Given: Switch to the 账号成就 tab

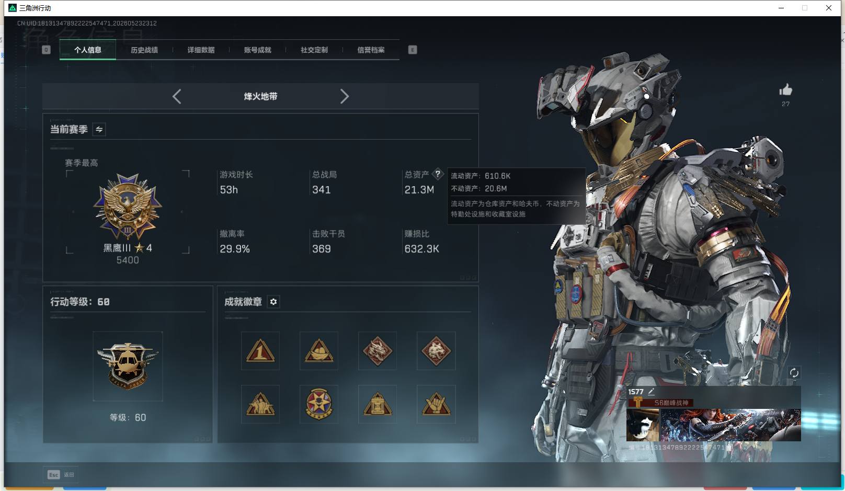Looking at the screenshot, I should coord(257,50).
